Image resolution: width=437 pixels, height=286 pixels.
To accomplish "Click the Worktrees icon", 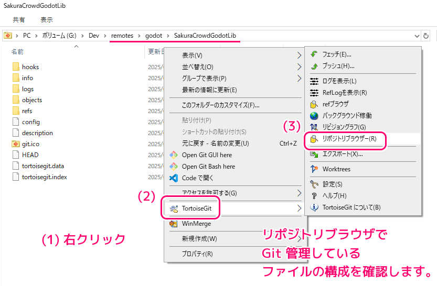I will tap(314, 169).
